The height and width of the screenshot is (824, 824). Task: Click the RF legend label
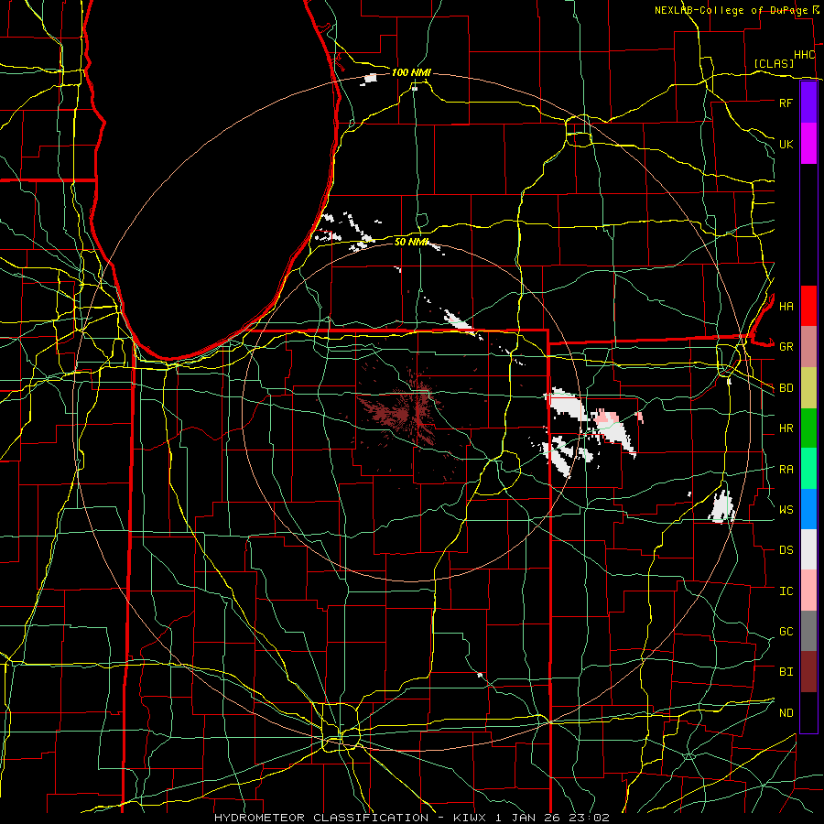(786, 103)
